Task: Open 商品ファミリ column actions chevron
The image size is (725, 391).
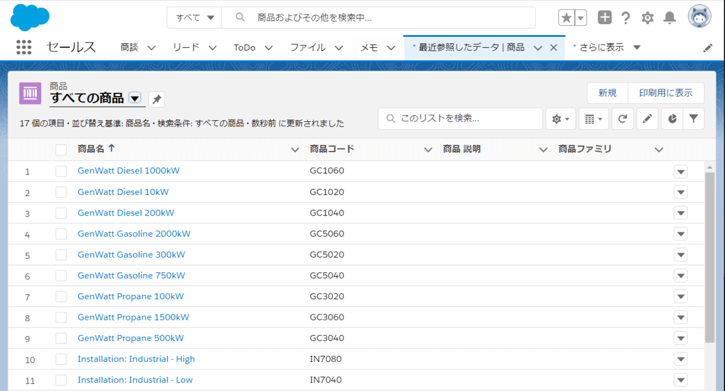Action: 659,150
